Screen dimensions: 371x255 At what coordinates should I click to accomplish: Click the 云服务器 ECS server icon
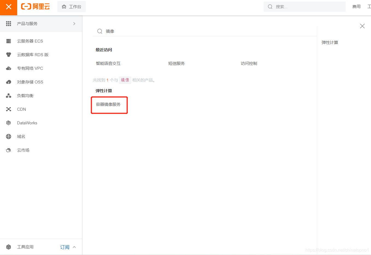tap(9, 41)
